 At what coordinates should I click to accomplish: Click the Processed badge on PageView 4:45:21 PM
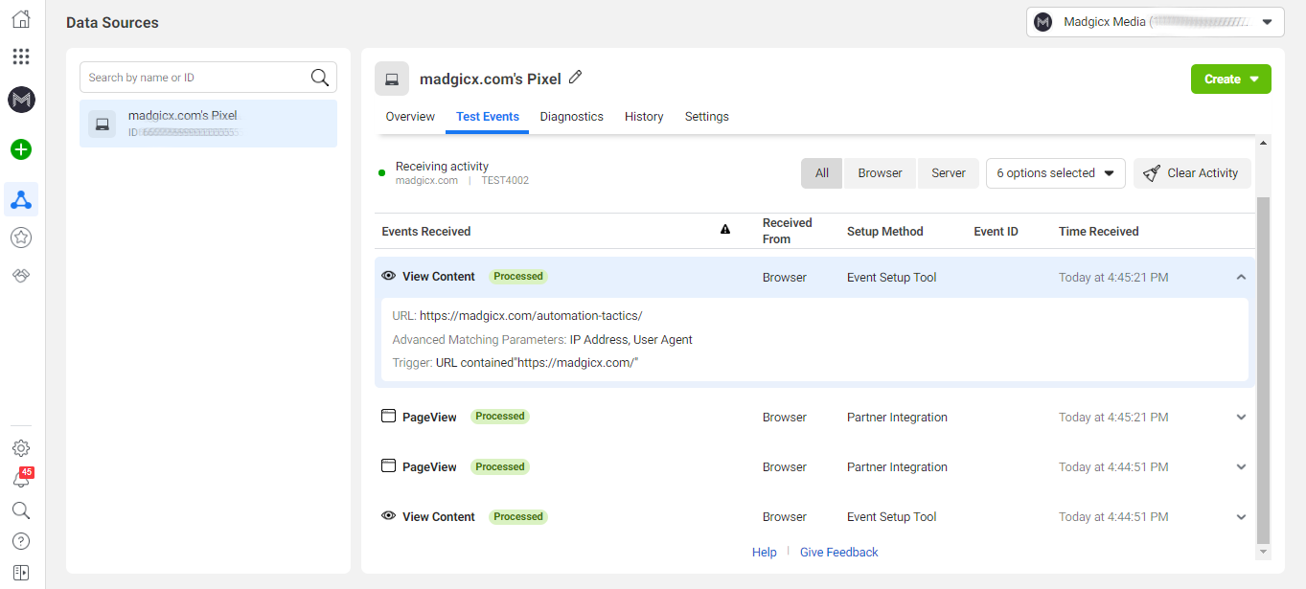[x=500, y=417]
